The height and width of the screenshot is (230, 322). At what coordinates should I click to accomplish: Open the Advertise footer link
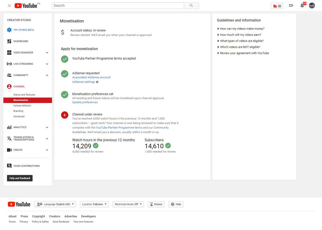tap(71, 216)
